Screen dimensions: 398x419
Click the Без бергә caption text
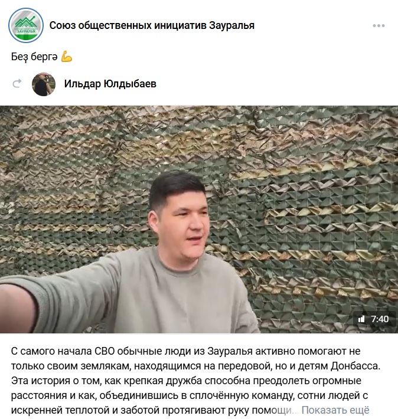click(34, 57)
